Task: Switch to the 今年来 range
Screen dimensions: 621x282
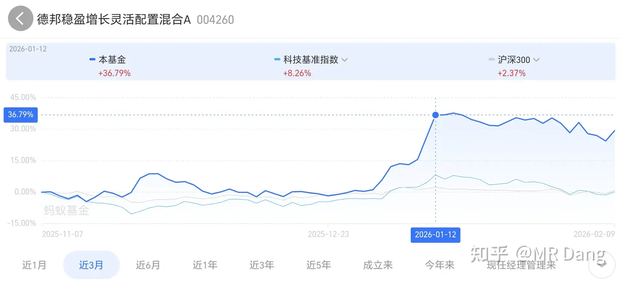Action: coord(439,265)
